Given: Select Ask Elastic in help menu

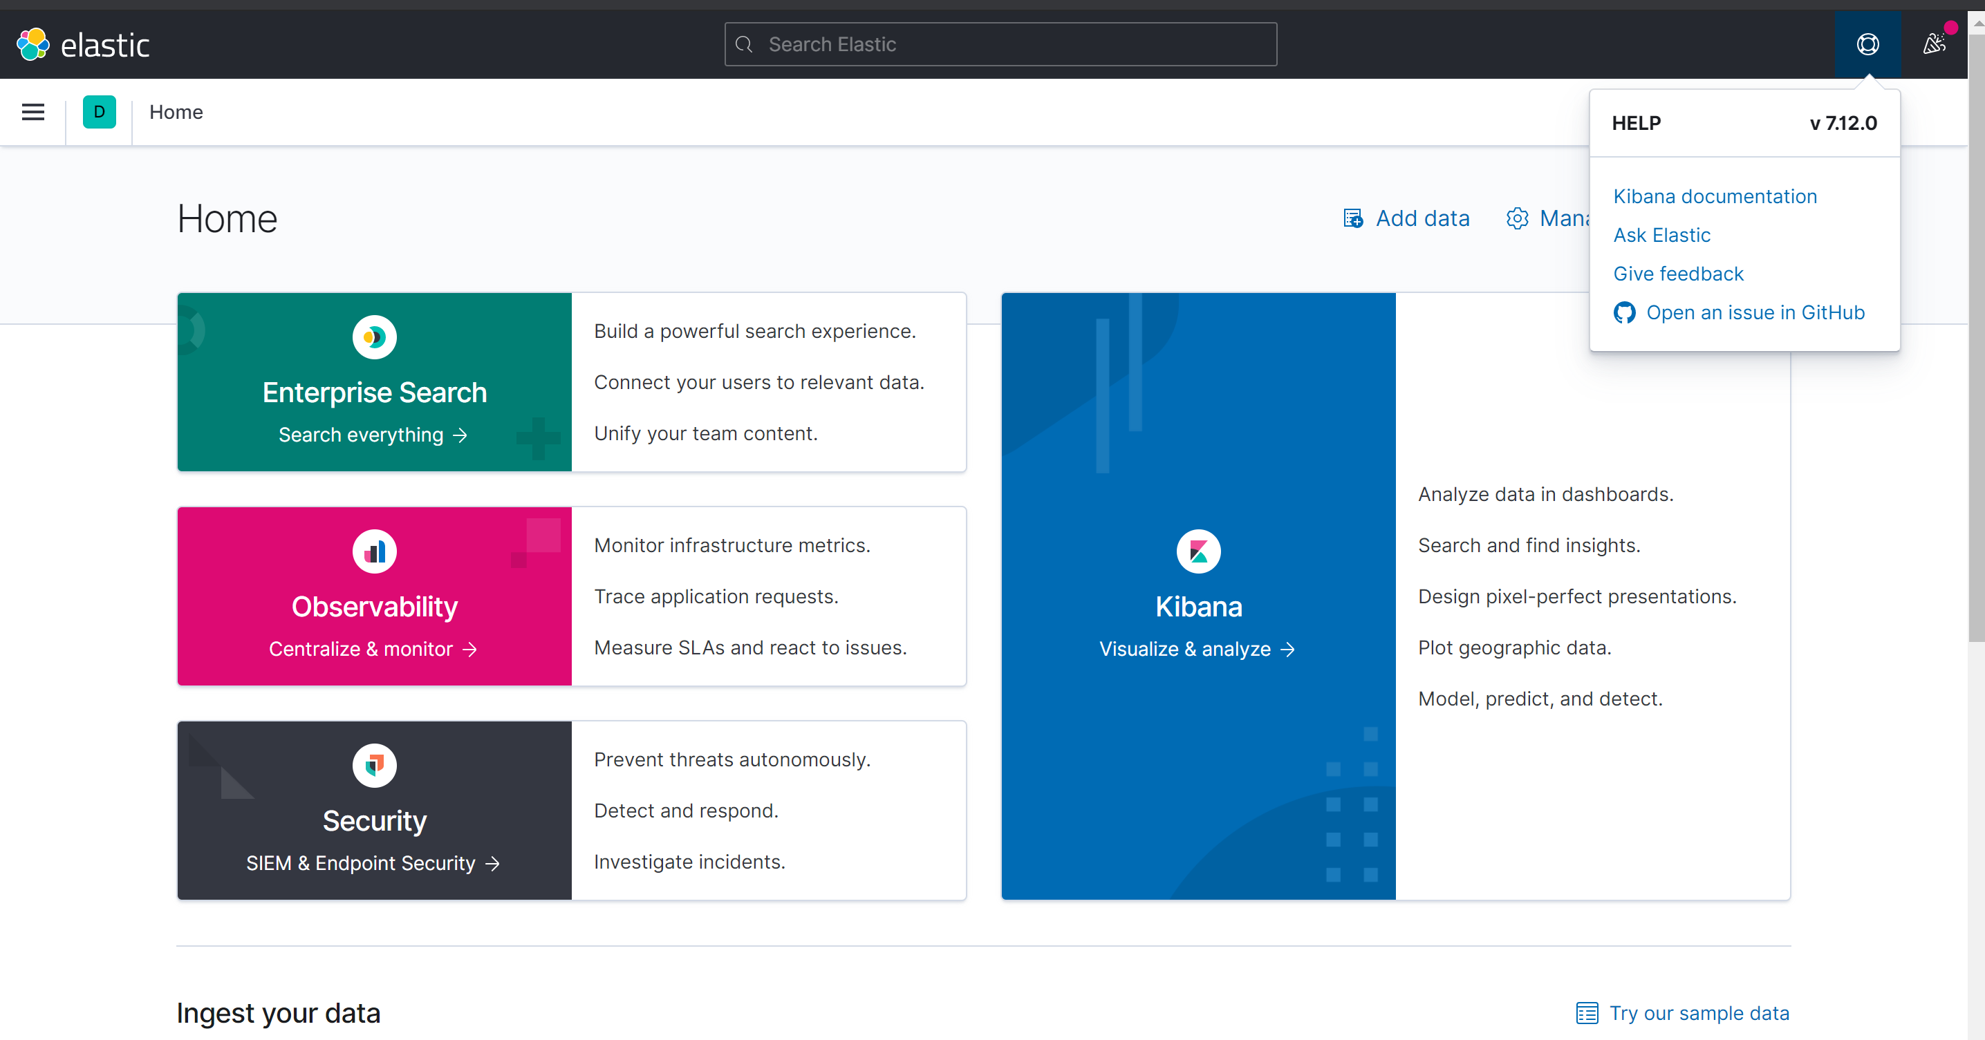Looking at the screenshot, I should click(x=1661, y=235).
